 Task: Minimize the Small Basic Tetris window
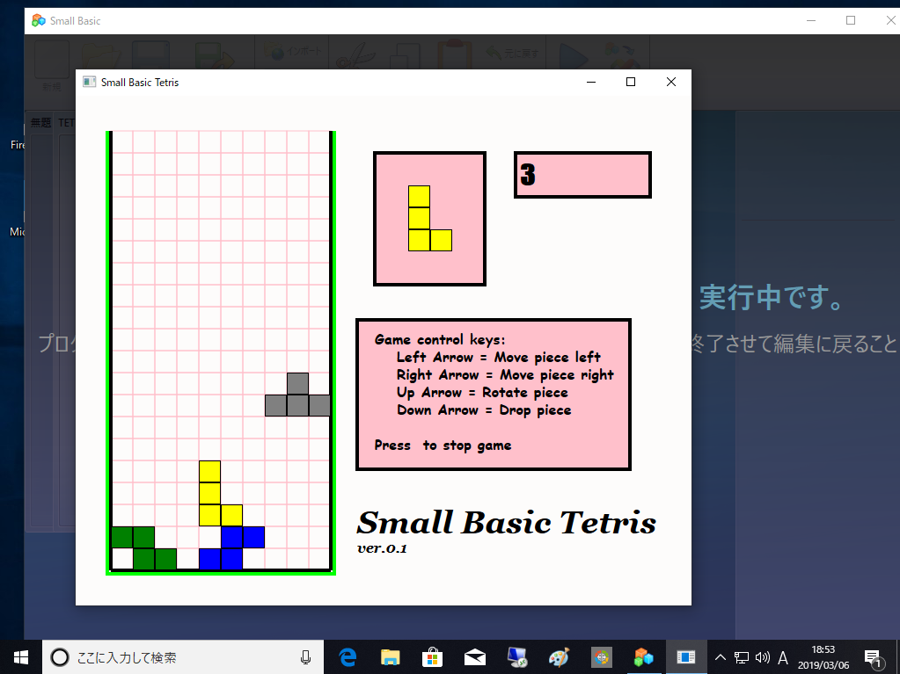[591, 82]
